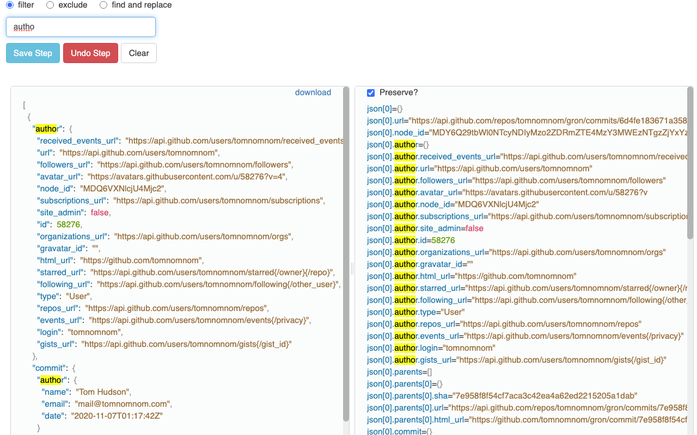Click the "type": "User" line in JSON pane
Viewport: 697px width, 435px height.
(x=64, y=296)
